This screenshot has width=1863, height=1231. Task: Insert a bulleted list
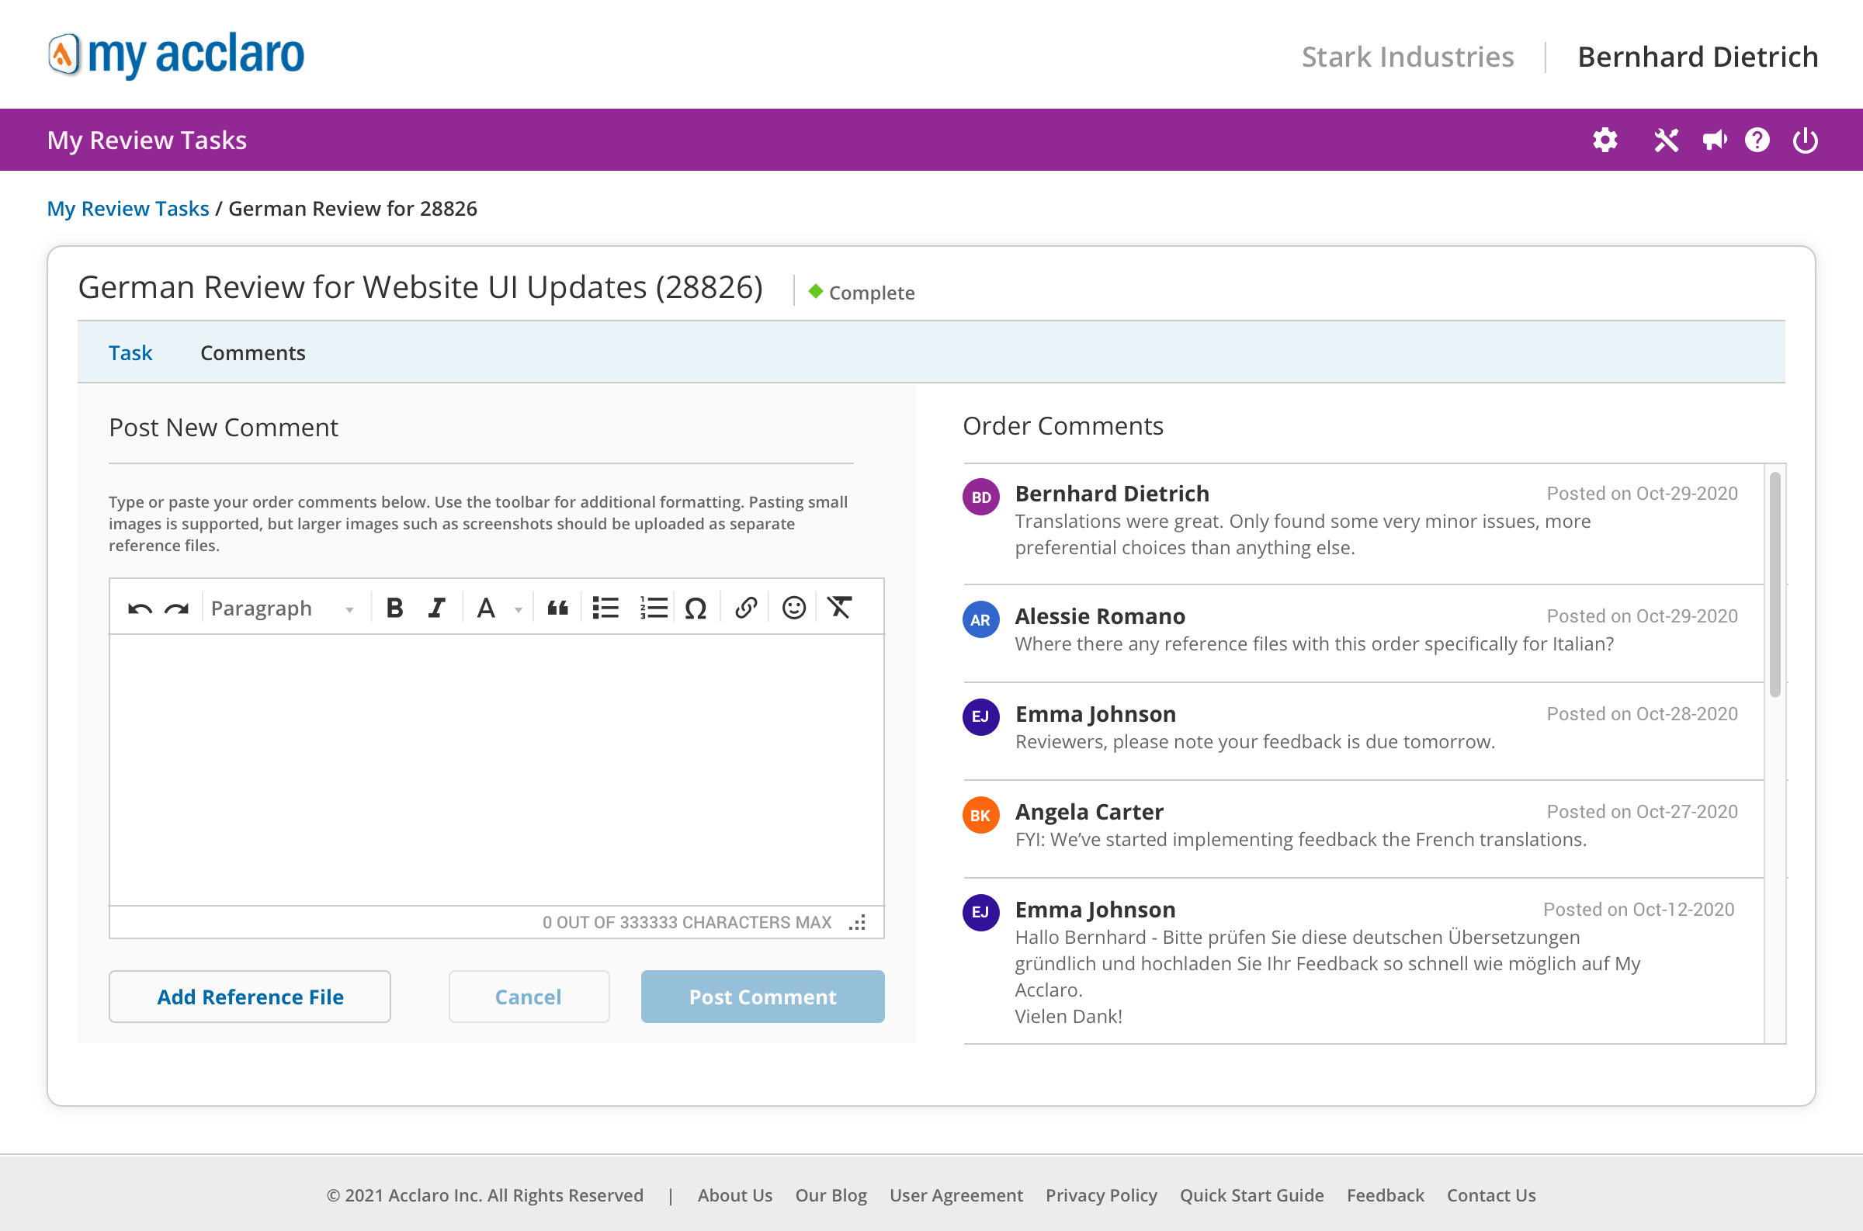pyautogui.click(x=605, y=608)
